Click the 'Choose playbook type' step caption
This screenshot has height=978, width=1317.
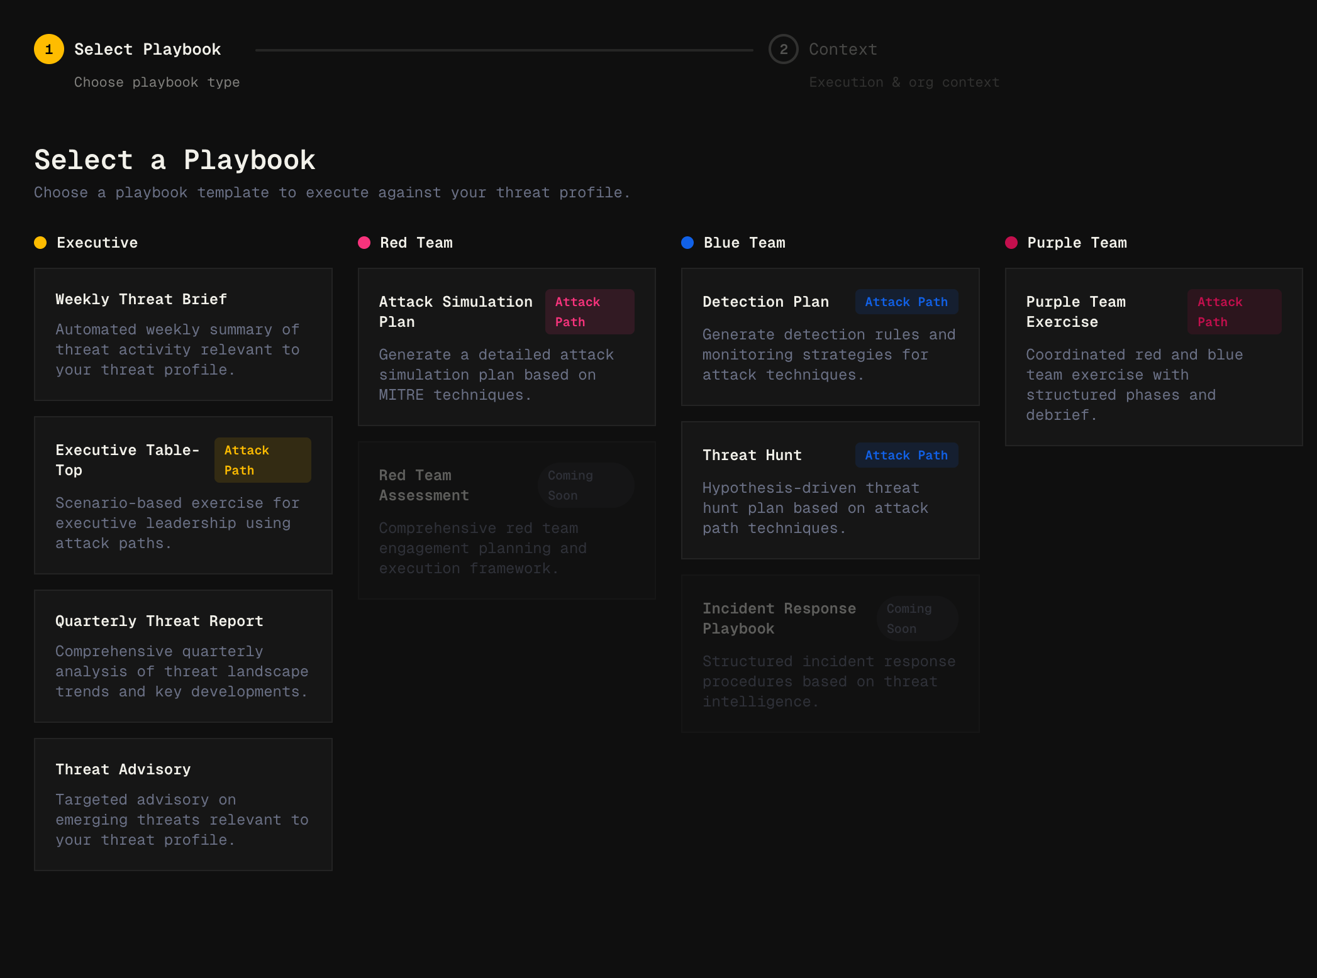coord(157,82)
